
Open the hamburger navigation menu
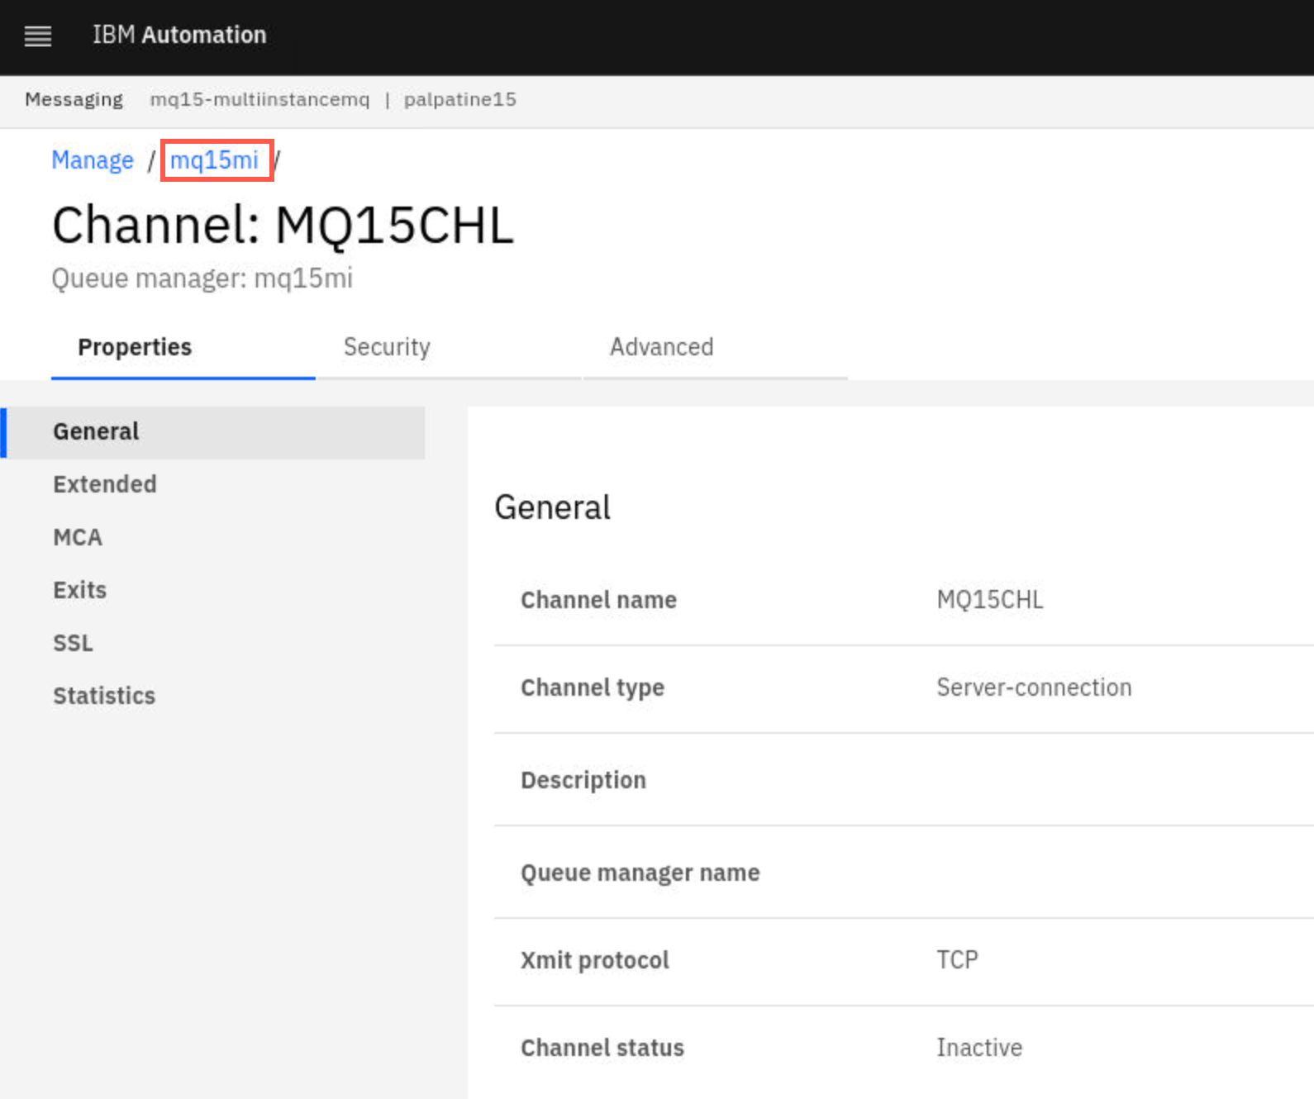coord(38,36)
